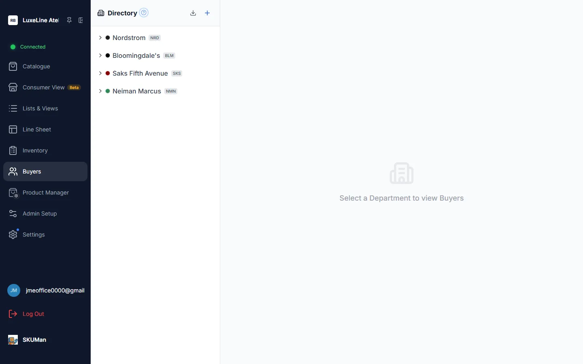This screenshot has width=583, height=364.
Task: Add a new directory entry with plus
Action: 207,13
